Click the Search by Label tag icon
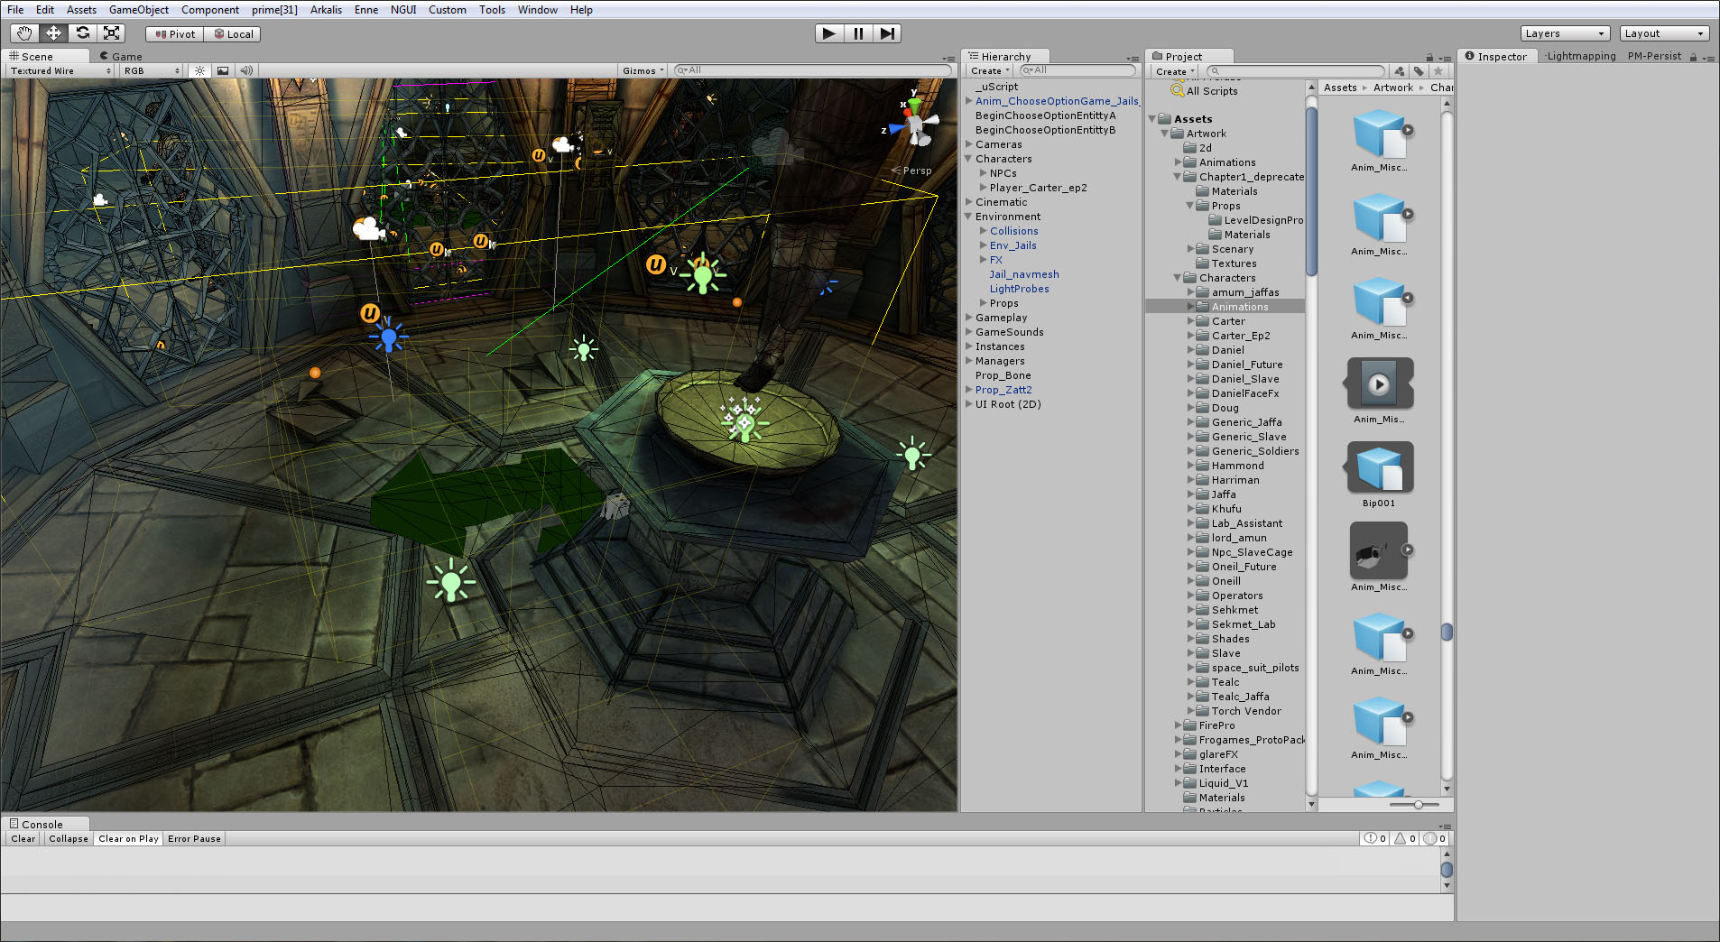This screenshot has width=1720, height=942. click(1419, 71)
